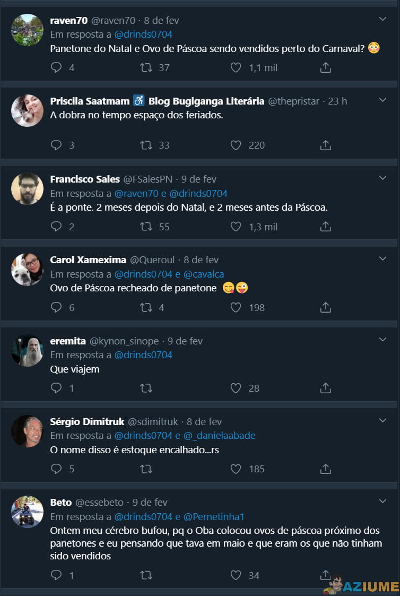Like Sérgio Dimitruk's estoque encalhado tweet
The width and height of the screenshot is (400, 596).
(236, 469)
